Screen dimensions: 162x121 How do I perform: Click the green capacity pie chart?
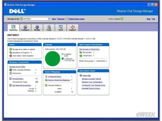[52, 59]
